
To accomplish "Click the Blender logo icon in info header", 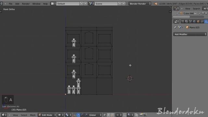I will pos(156,4).
